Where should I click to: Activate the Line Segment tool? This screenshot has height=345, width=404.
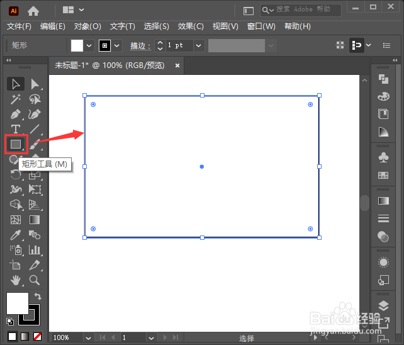(x=35, y=129)
